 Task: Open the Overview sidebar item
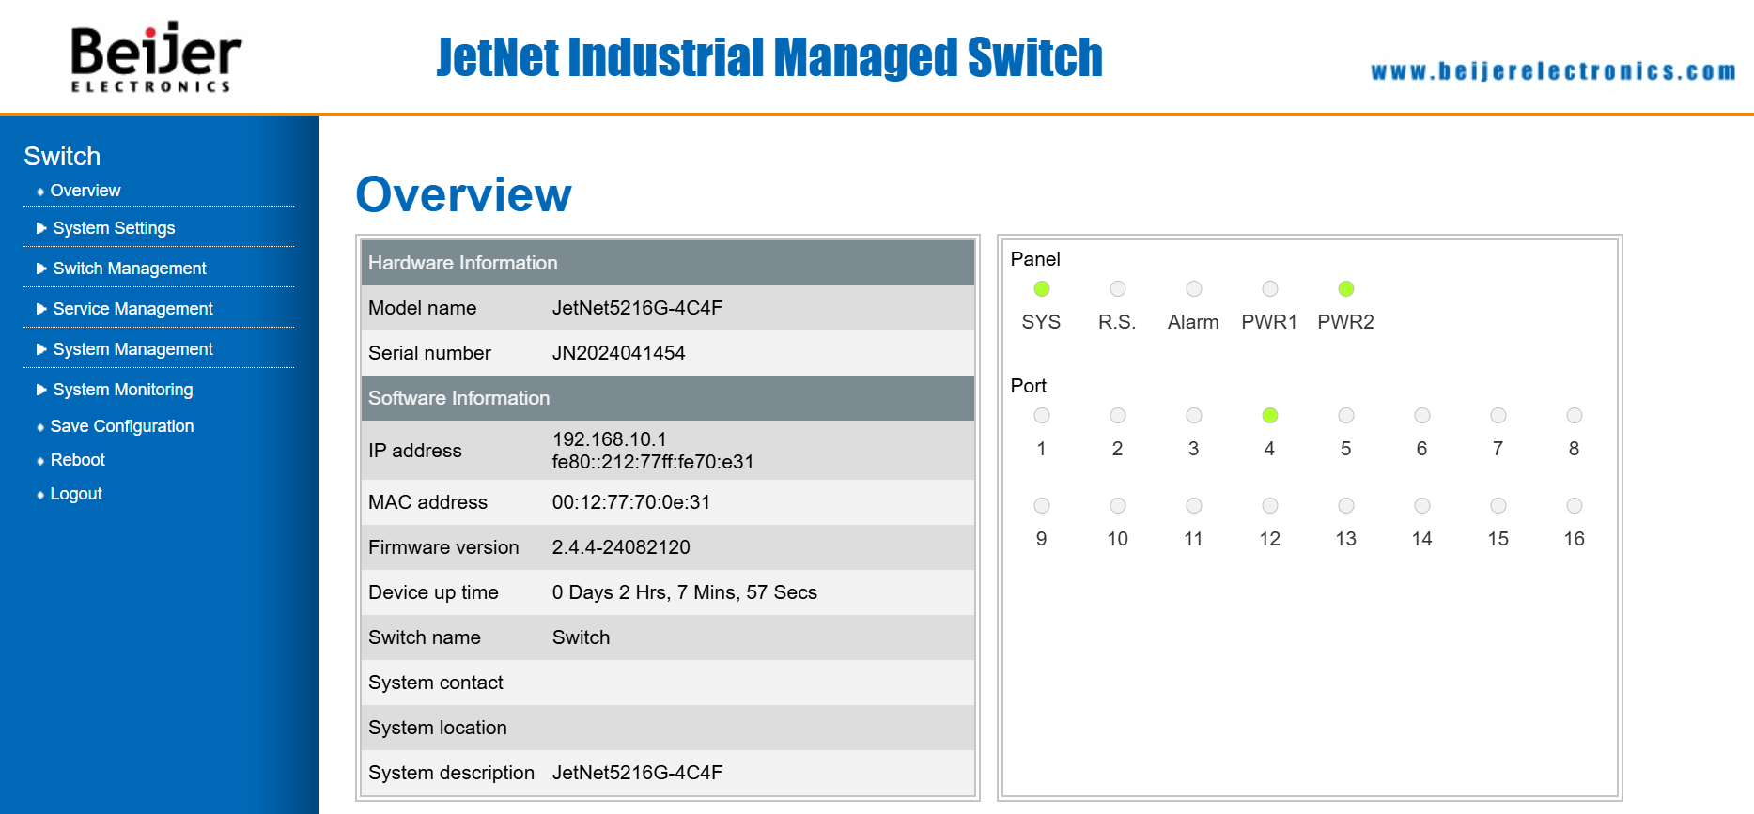coord(85,191)
